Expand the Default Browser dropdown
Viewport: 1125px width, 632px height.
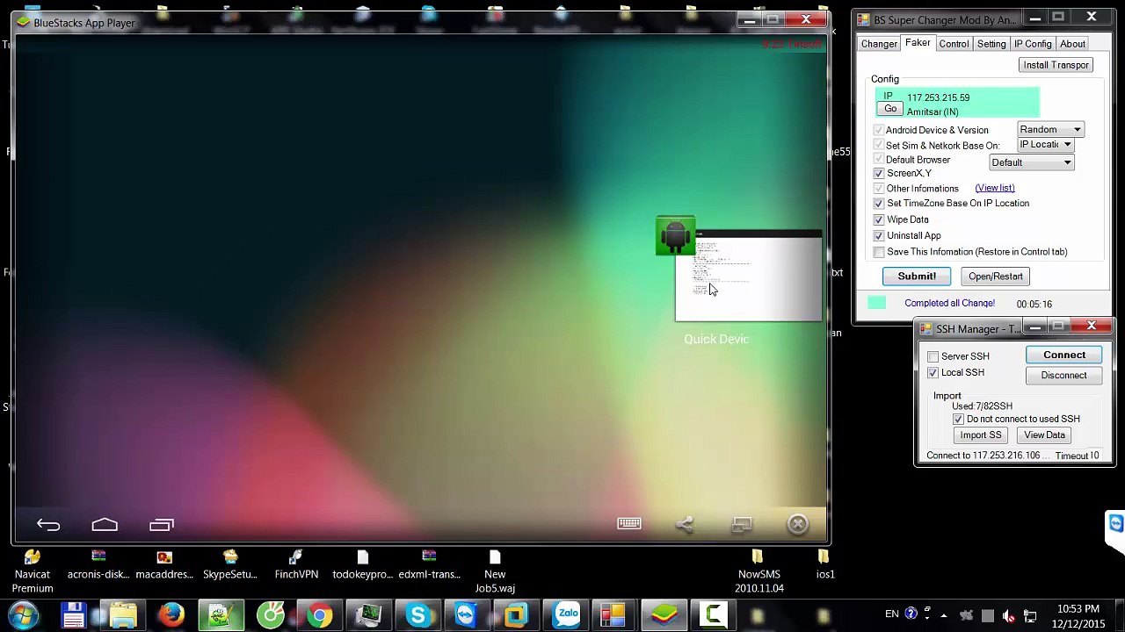1032,162
